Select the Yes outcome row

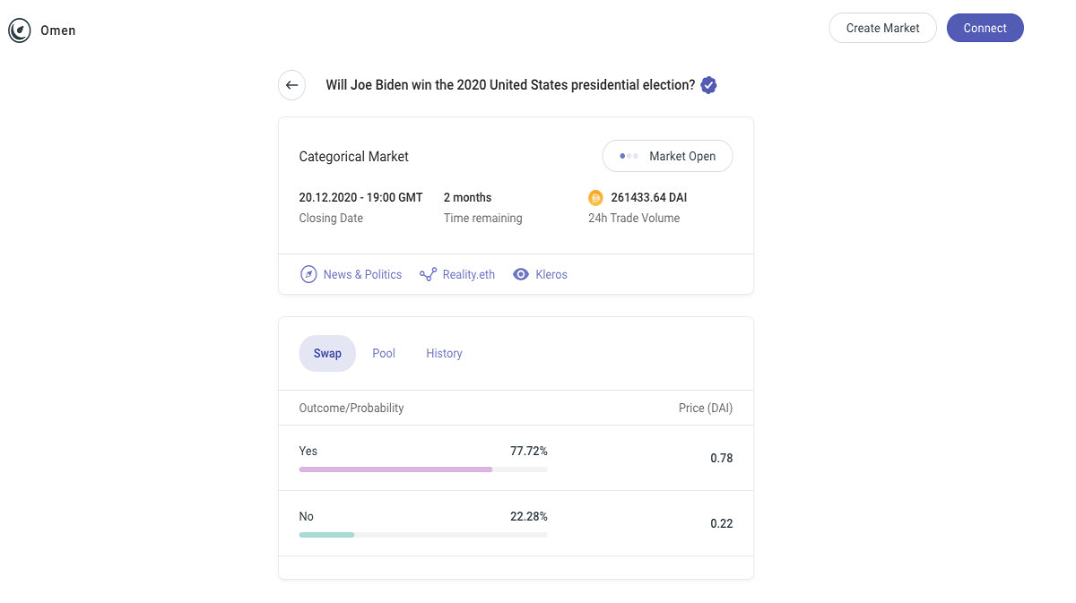516,458
